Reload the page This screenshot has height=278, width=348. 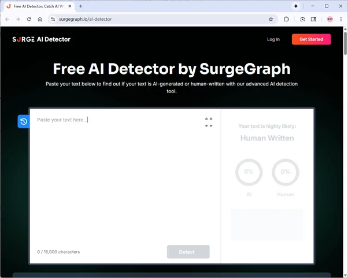point(29,19)
